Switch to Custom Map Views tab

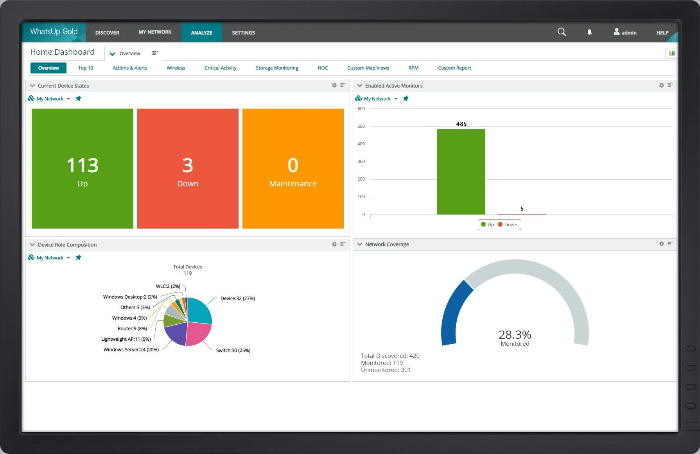368,68
